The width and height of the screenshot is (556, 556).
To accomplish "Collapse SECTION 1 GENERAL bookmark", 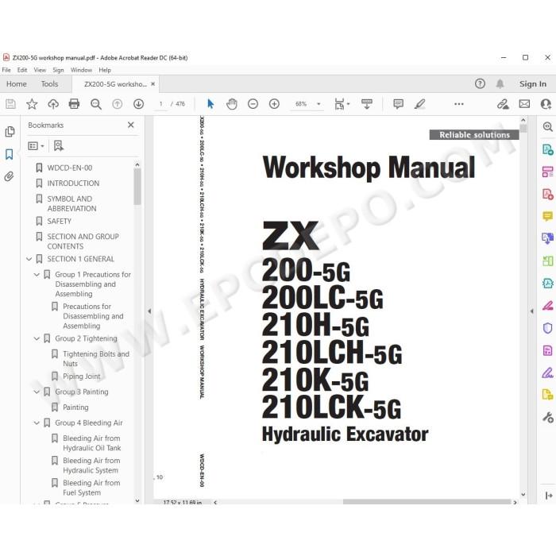I will click(29, 259).
